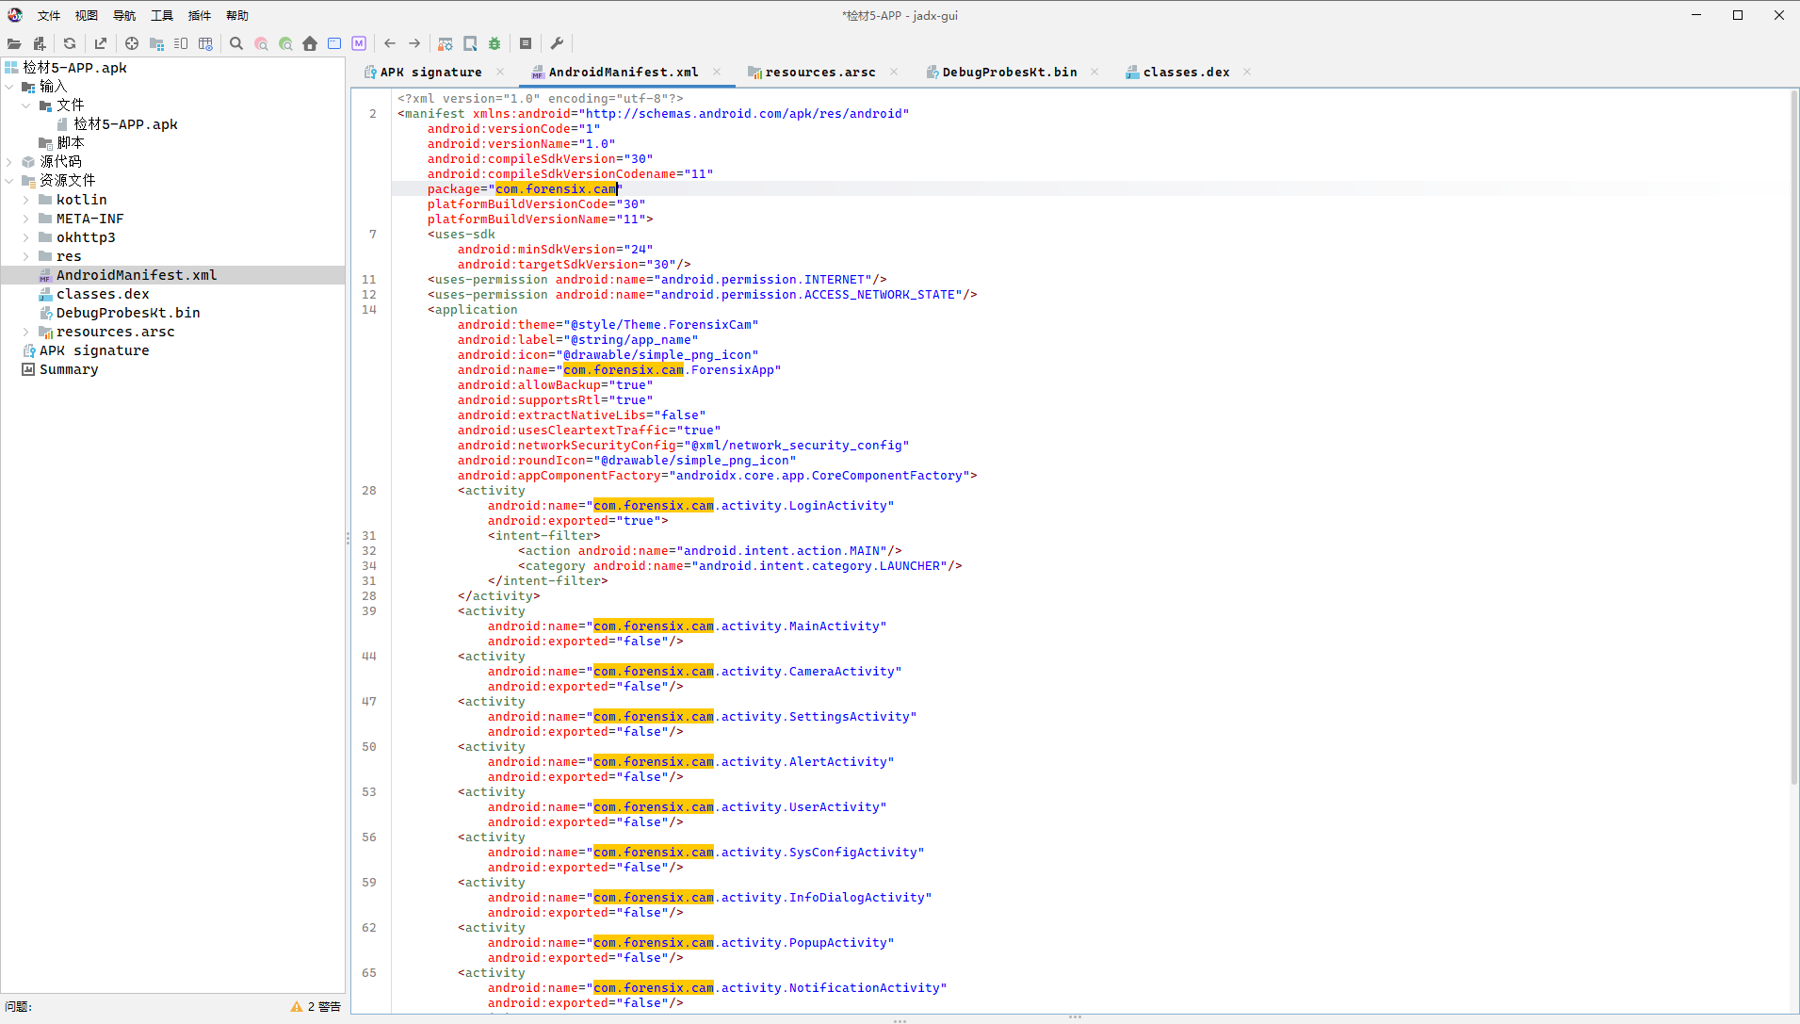This screenshot has width=1800, height=1024.
Task: Collapse the 资源文件 tree node
Action: [x=9, y=181]
